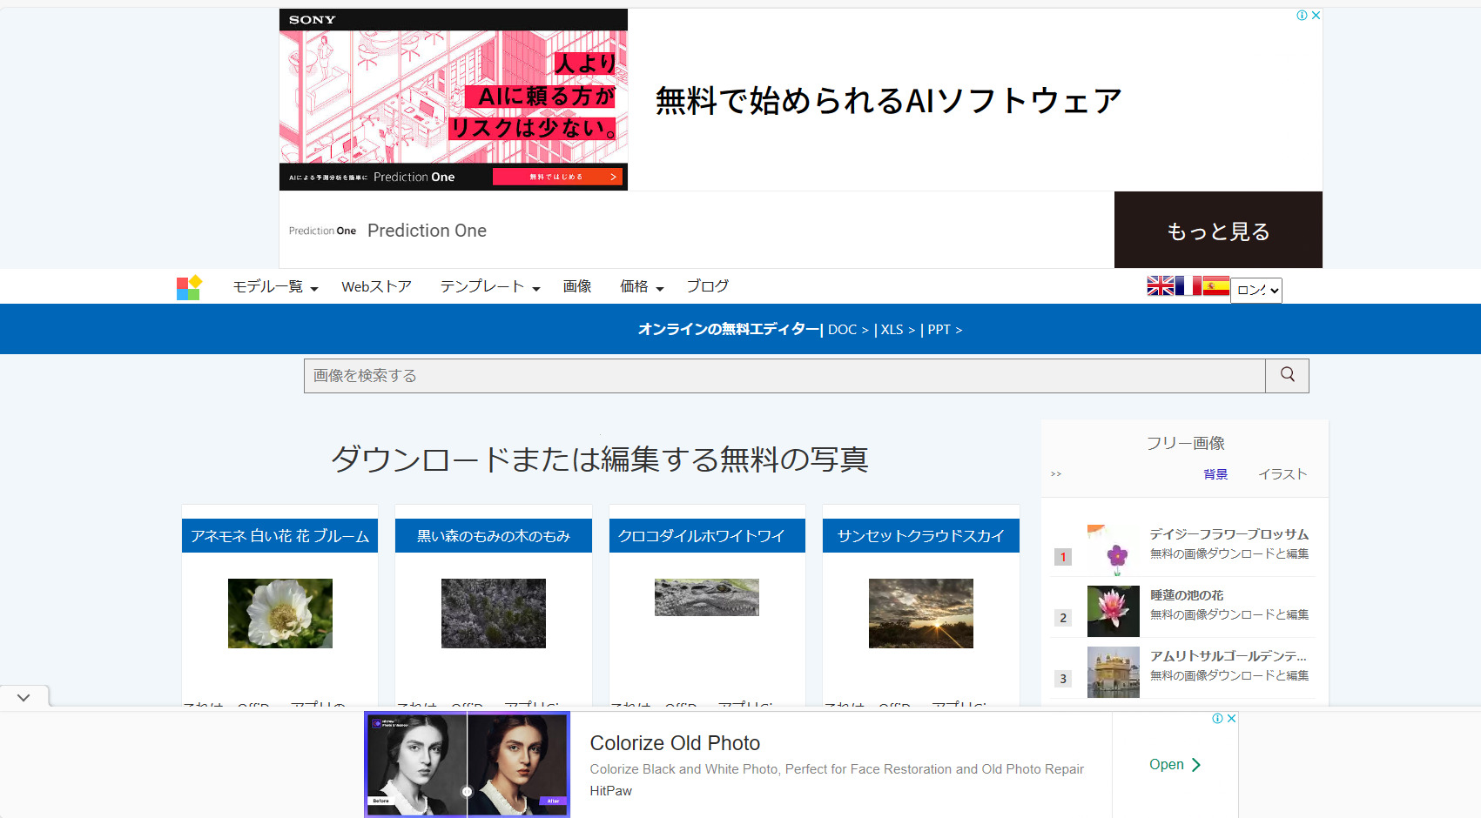Image resolution: width=1481 pixels, height=818 pixels.
Task: Click the もっと見る button
Action: click(1217, 231)
